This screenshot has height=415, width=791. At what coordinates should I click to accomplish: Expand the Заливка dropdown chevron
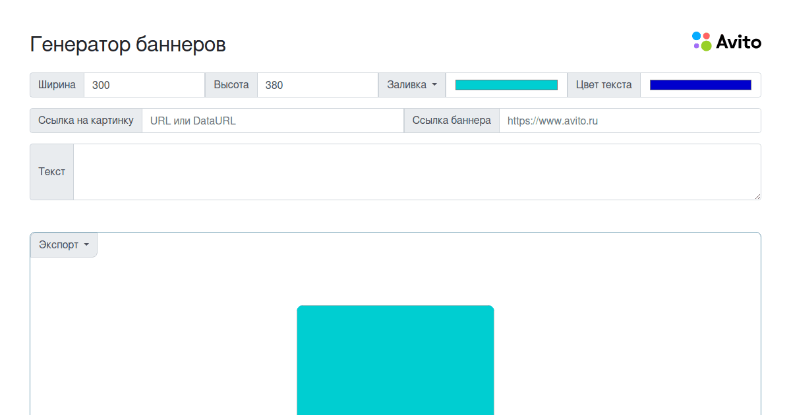pyautogui.click(x=434, y=84)
